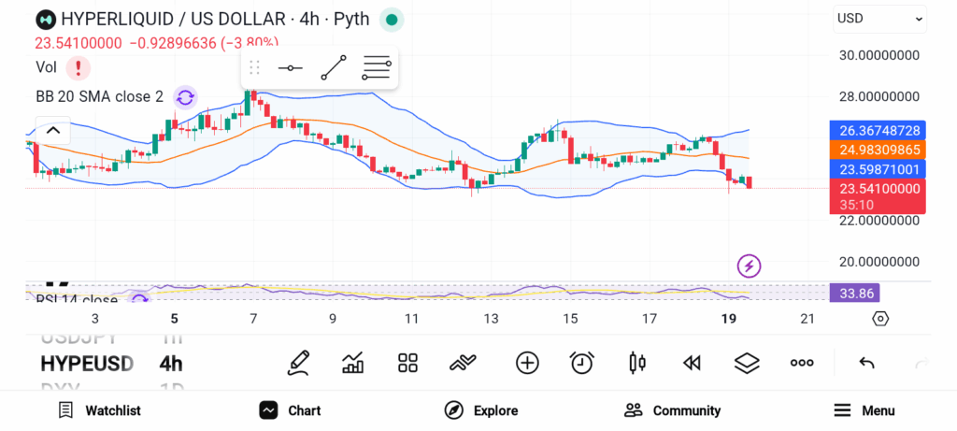Viewport: 957px width, 431px height.
Task: Collapse the indicator legend with the chevron
Action: [x=53, y=130]
